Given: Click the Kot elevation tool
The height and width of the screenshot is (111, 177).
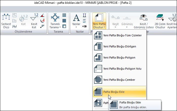Looking at the screenshot, I should pos(23,20).
